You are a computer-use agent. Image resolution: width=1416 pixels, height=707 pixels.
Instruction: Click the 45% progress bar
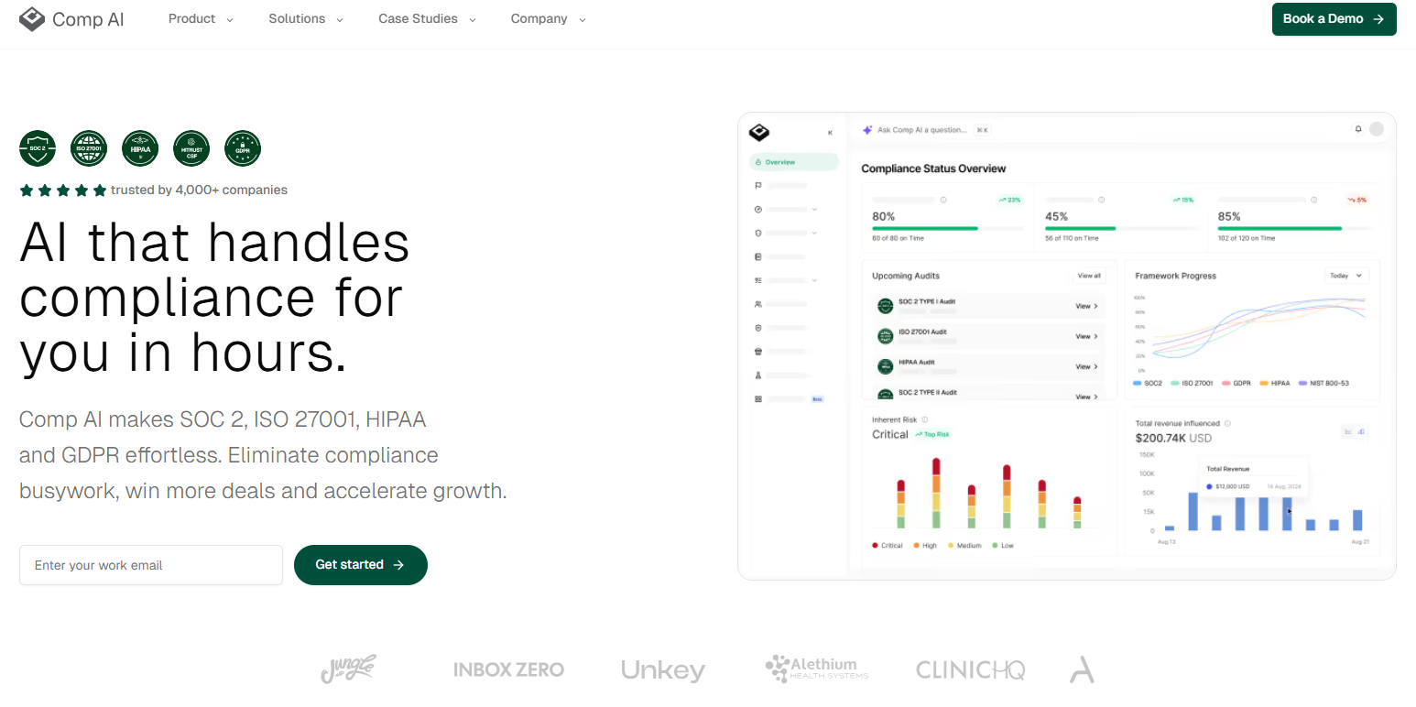point(1121,228)
